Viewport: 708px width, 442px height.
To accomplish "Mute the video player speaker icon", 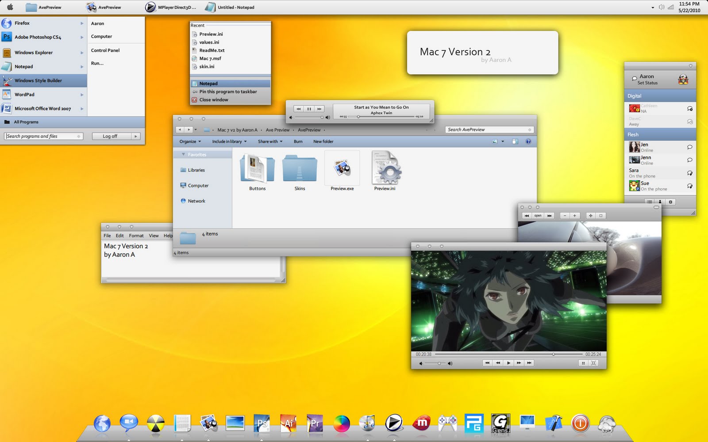I will (420, 363).
